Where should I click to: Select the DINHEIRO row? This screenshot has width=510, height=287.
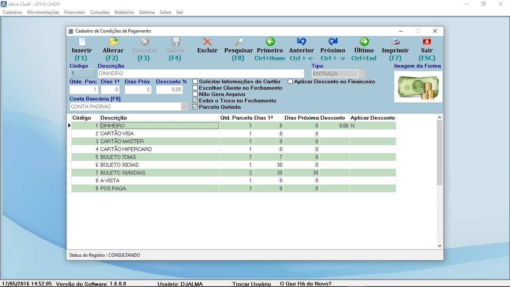[x=233, y=126]
